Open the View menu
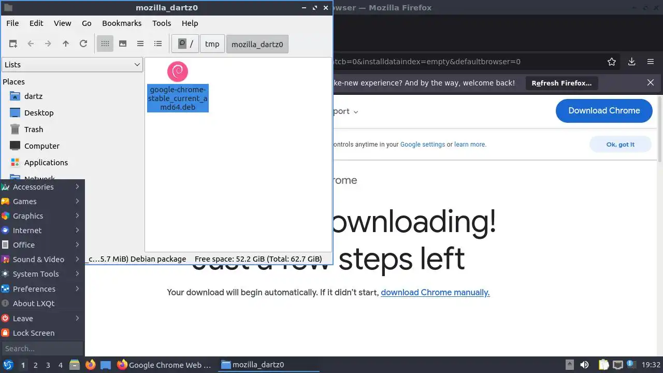 (62, 23)
